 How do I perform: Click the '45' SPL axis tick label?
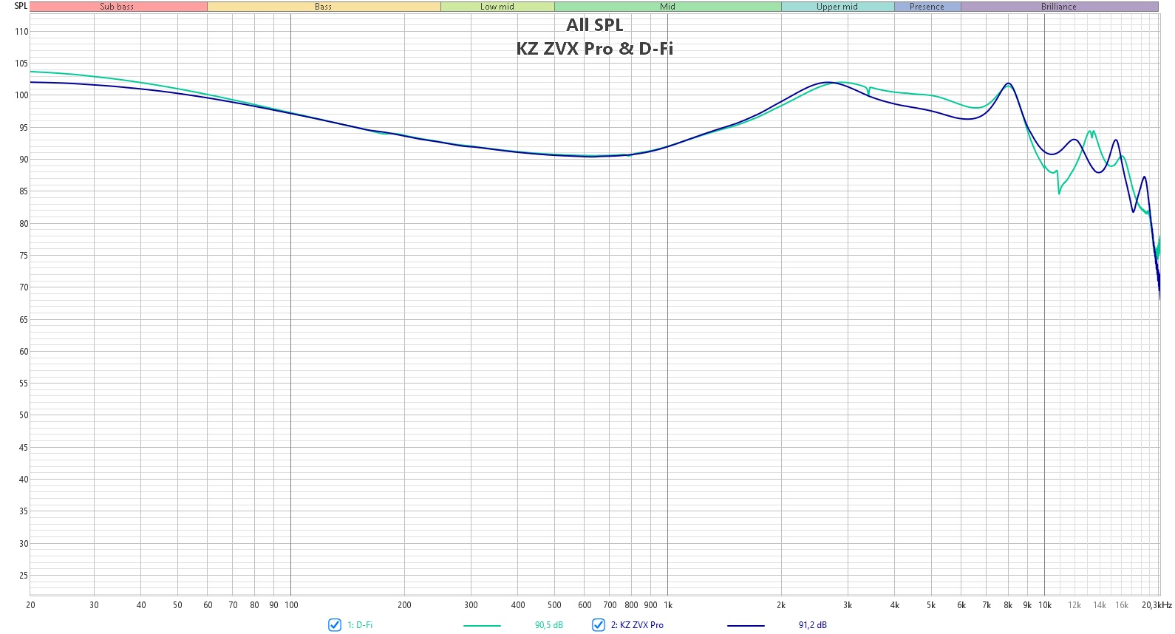tap(24, 448)
